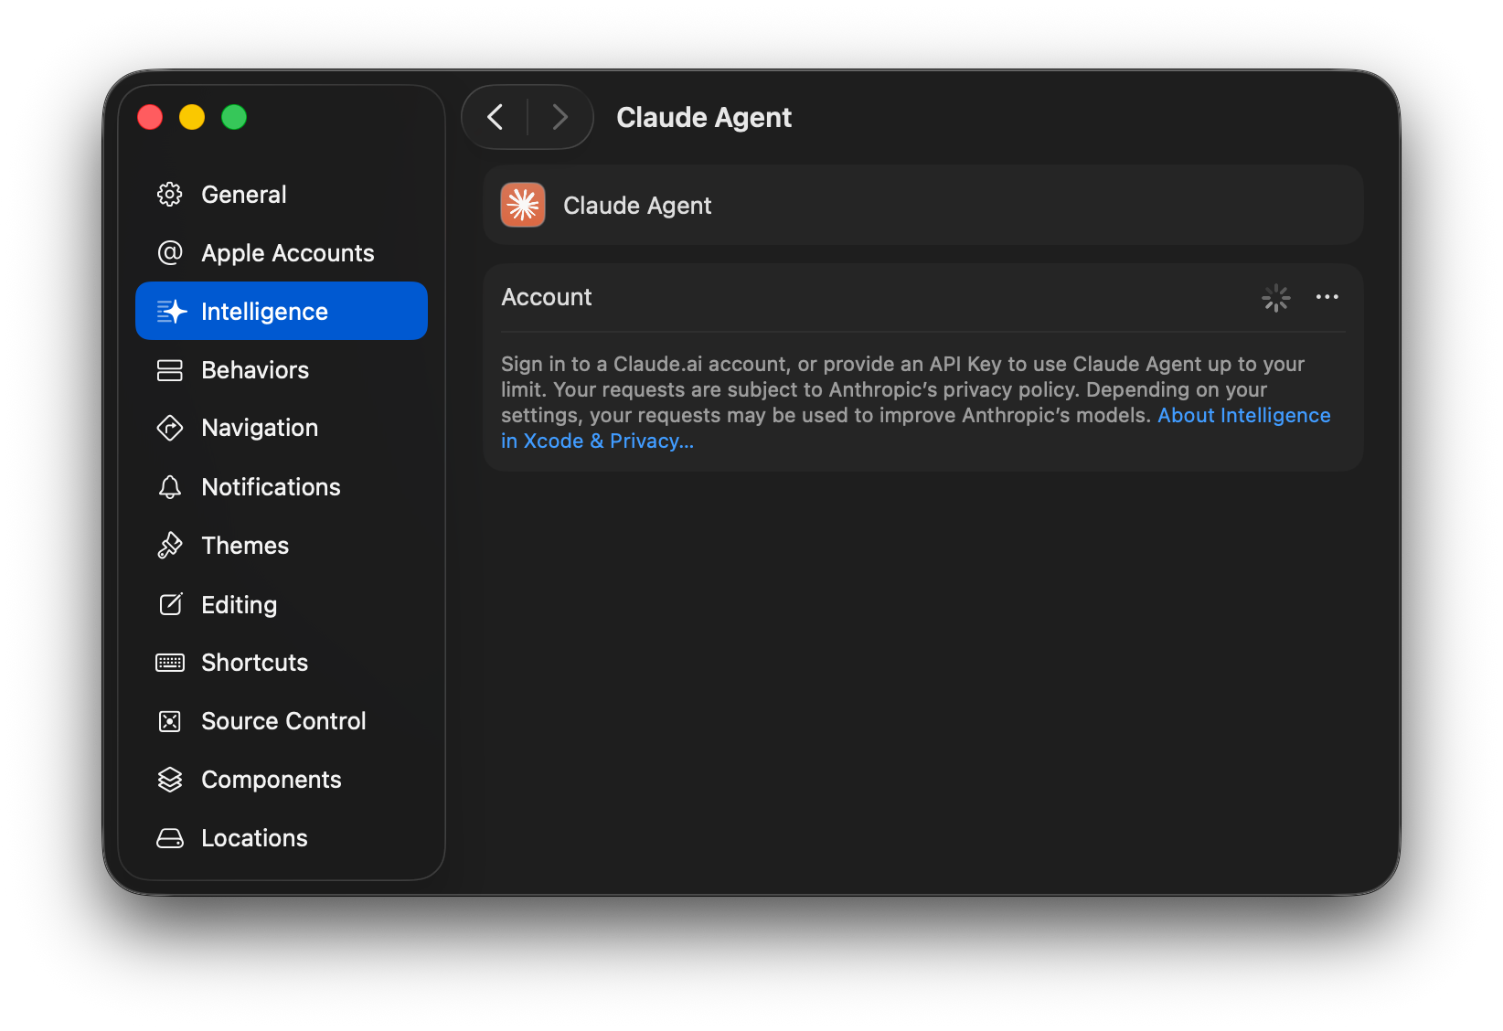Click the Navigation diamond arrow icon

click(170, 428)
